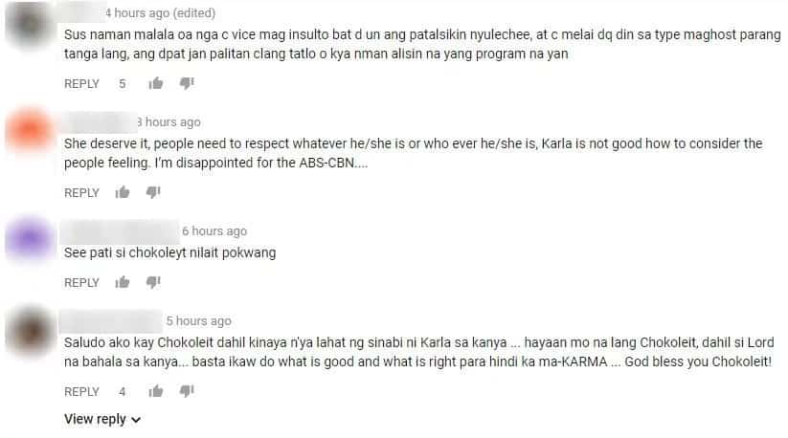Like the 'See pati si chokoleyt' comment
The width and height of the screenshot is (788, 438).
(123, 282)
